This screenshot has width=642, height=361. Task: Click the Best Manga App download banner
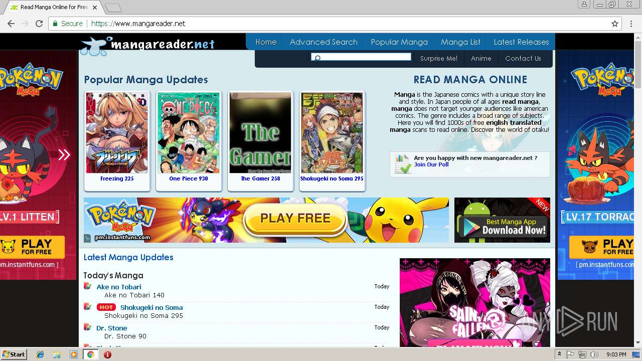tap(502, 220)
